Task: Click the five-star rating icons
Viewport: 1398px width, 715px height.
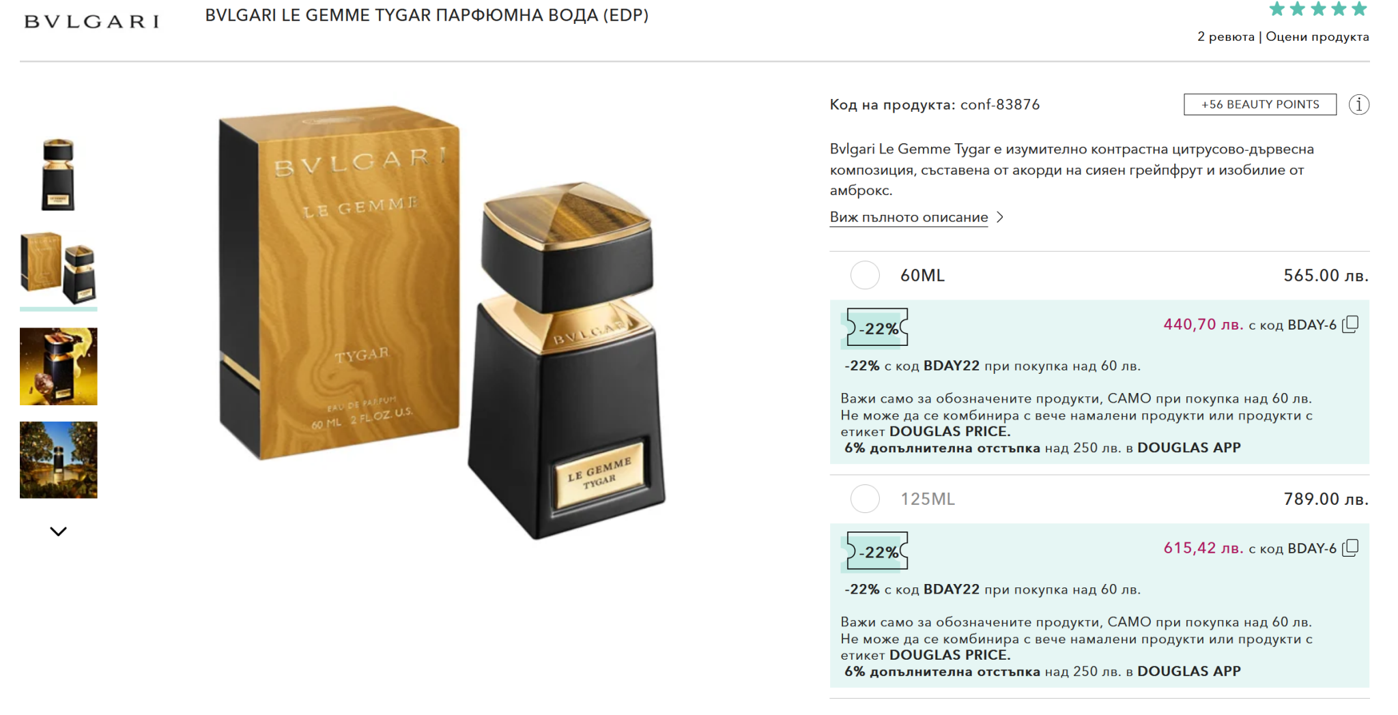Action: click(x=1318, y=9)
